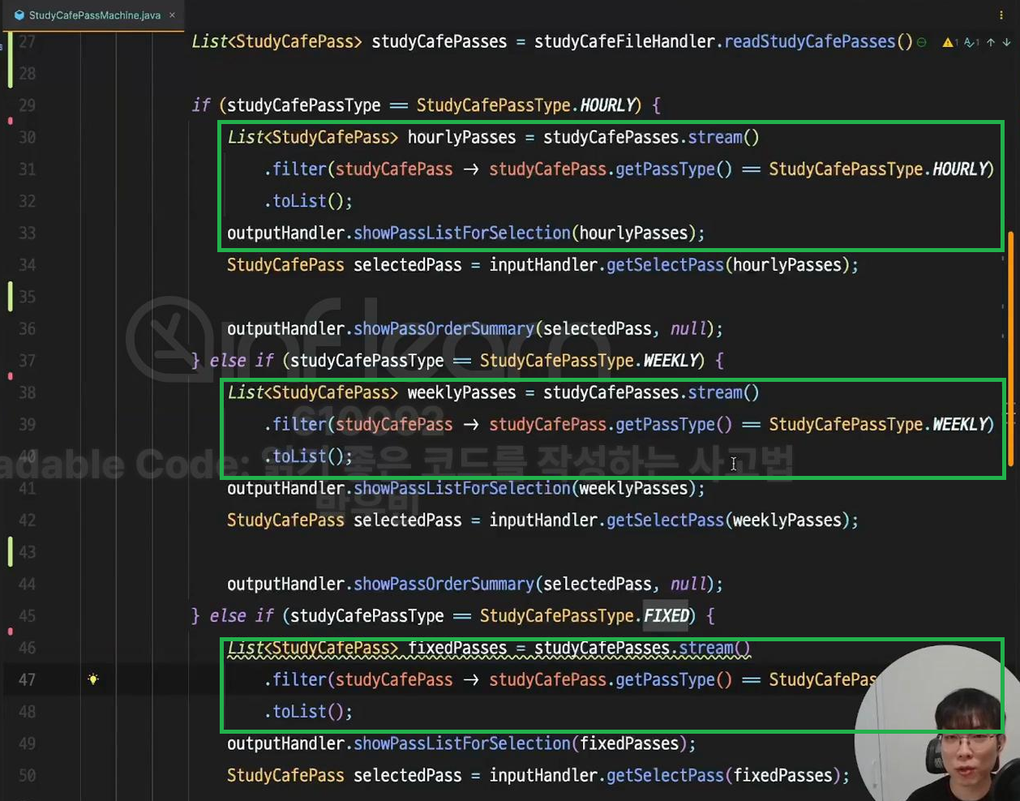
Task: Click 'showPassListForSelection' on line 33
Action: 462,233
